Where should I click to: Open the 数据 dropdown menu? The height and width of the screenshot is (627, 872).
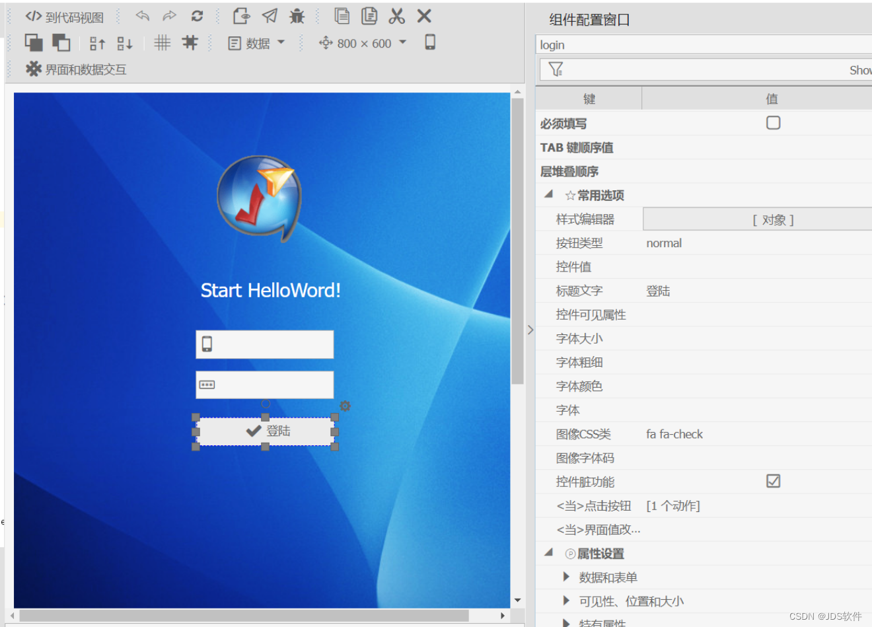[x=256, y=44]
